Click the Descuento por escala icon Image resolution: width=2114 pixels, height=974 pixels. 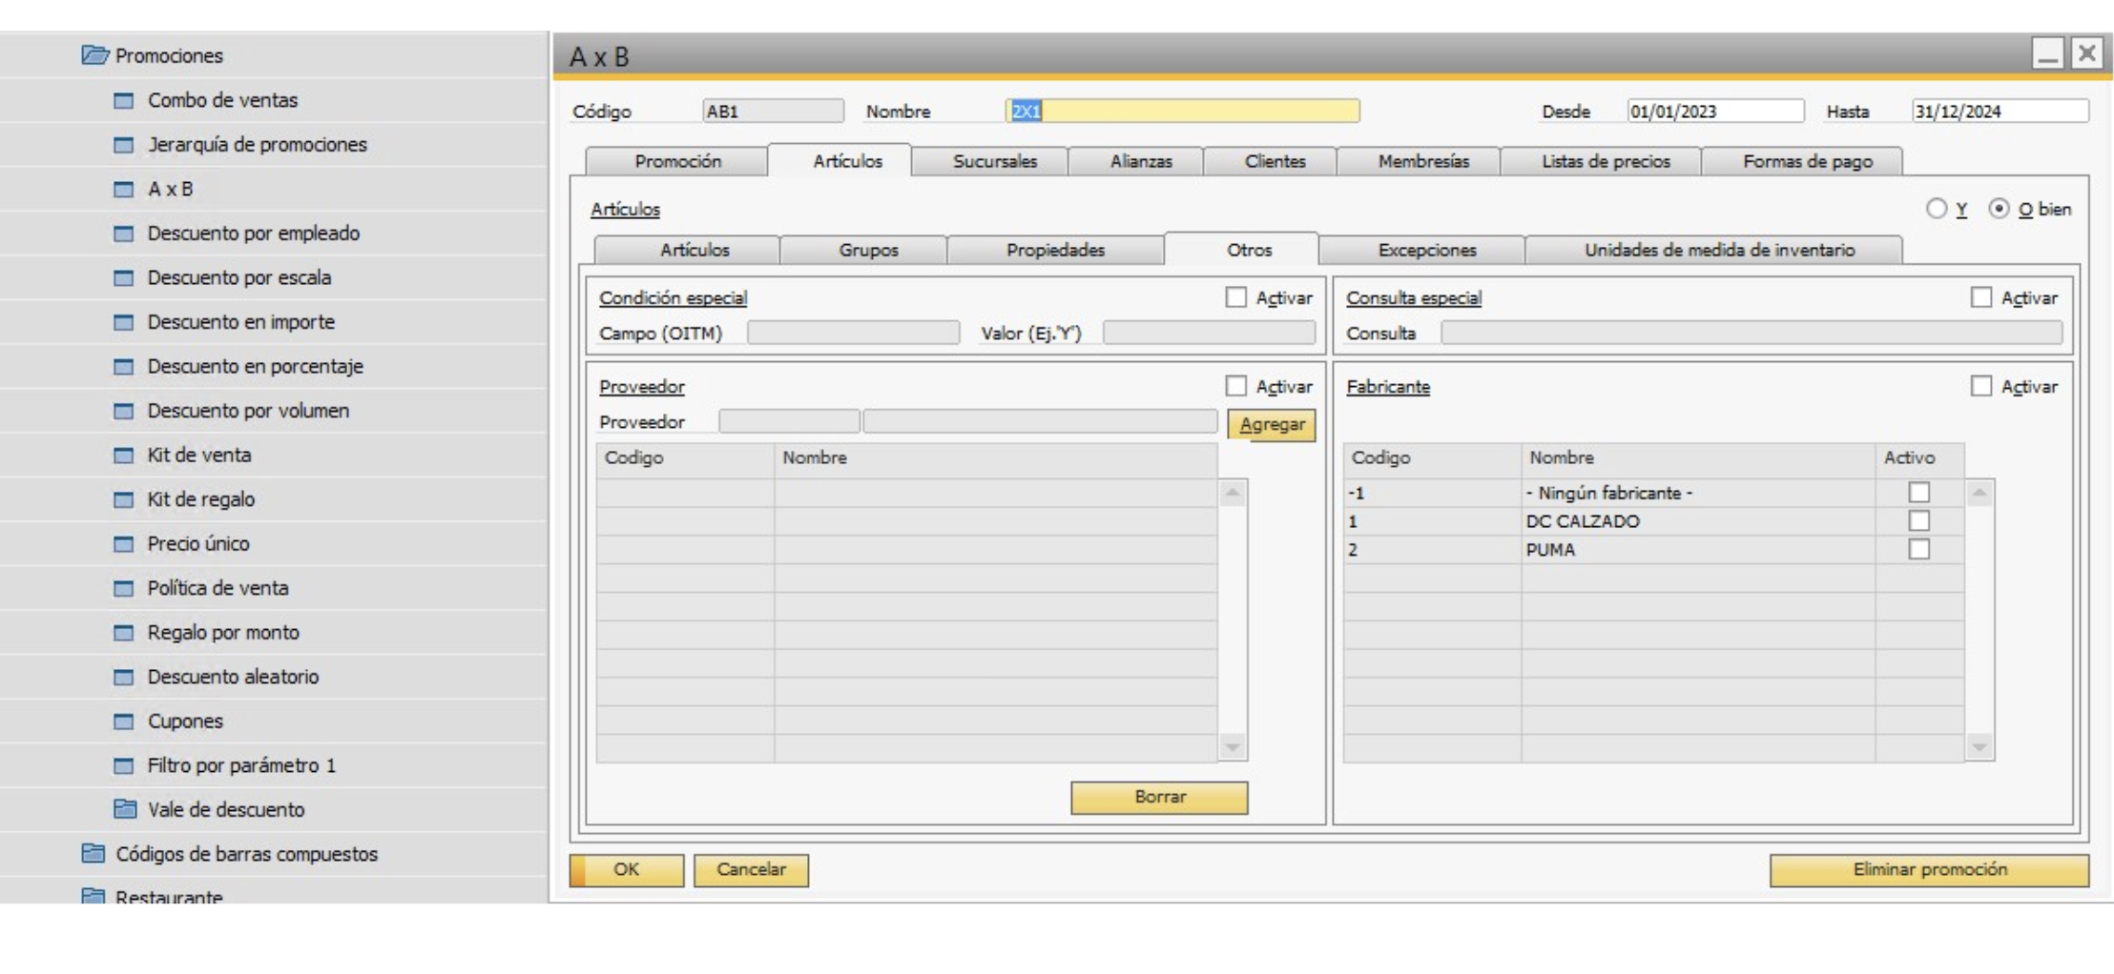[x=124, y=278]
